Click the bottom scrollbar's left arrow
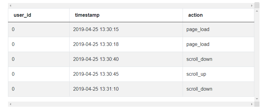This screenshot has width=273, height=111. (10, 104)
